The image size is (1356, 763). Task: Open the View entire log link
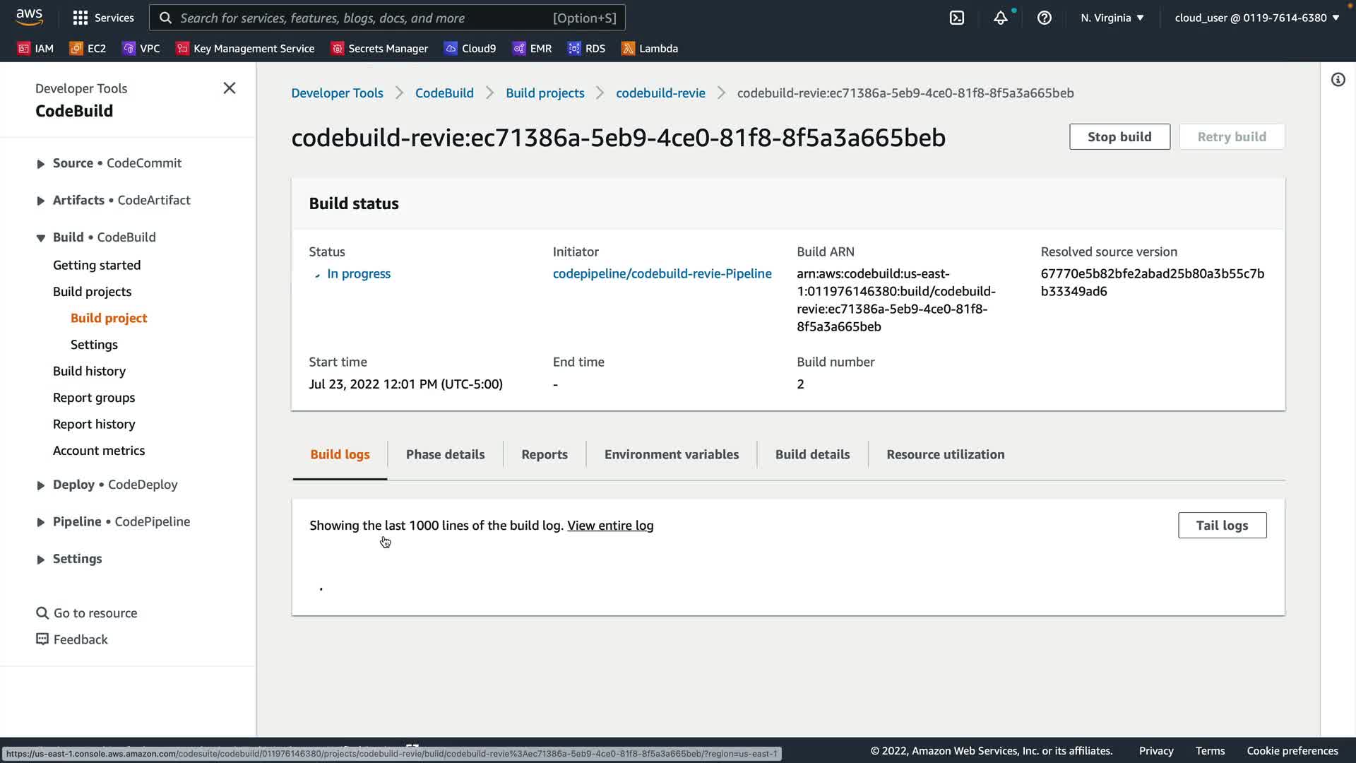click(610, 525)
